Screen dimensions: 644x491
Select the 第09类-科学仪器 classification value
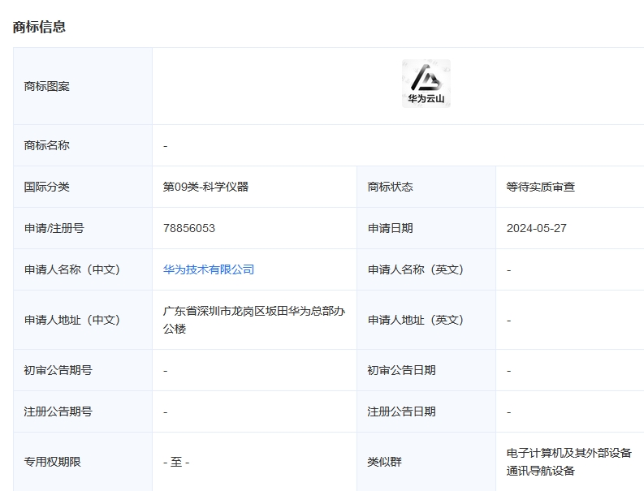(205, 187)
